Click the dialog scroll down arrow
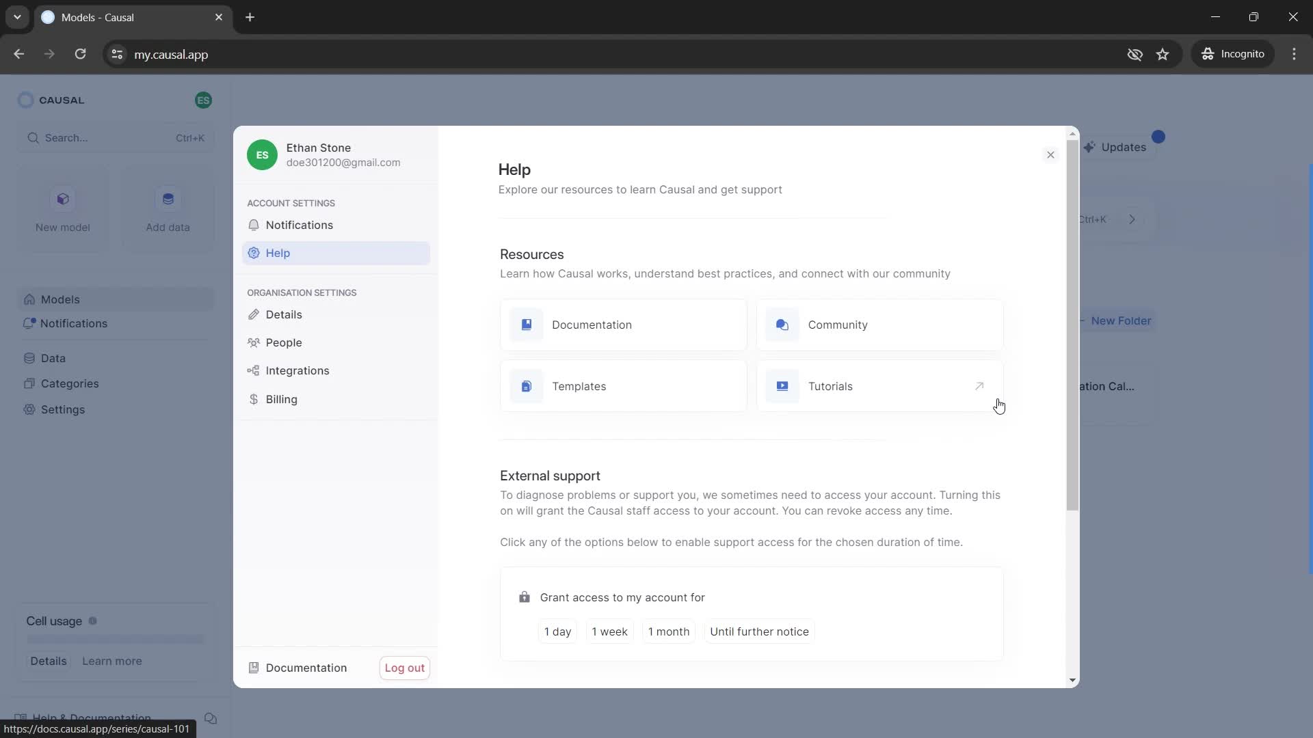The height and width of the screenshot is (738, 1313). click(1072, 680)
